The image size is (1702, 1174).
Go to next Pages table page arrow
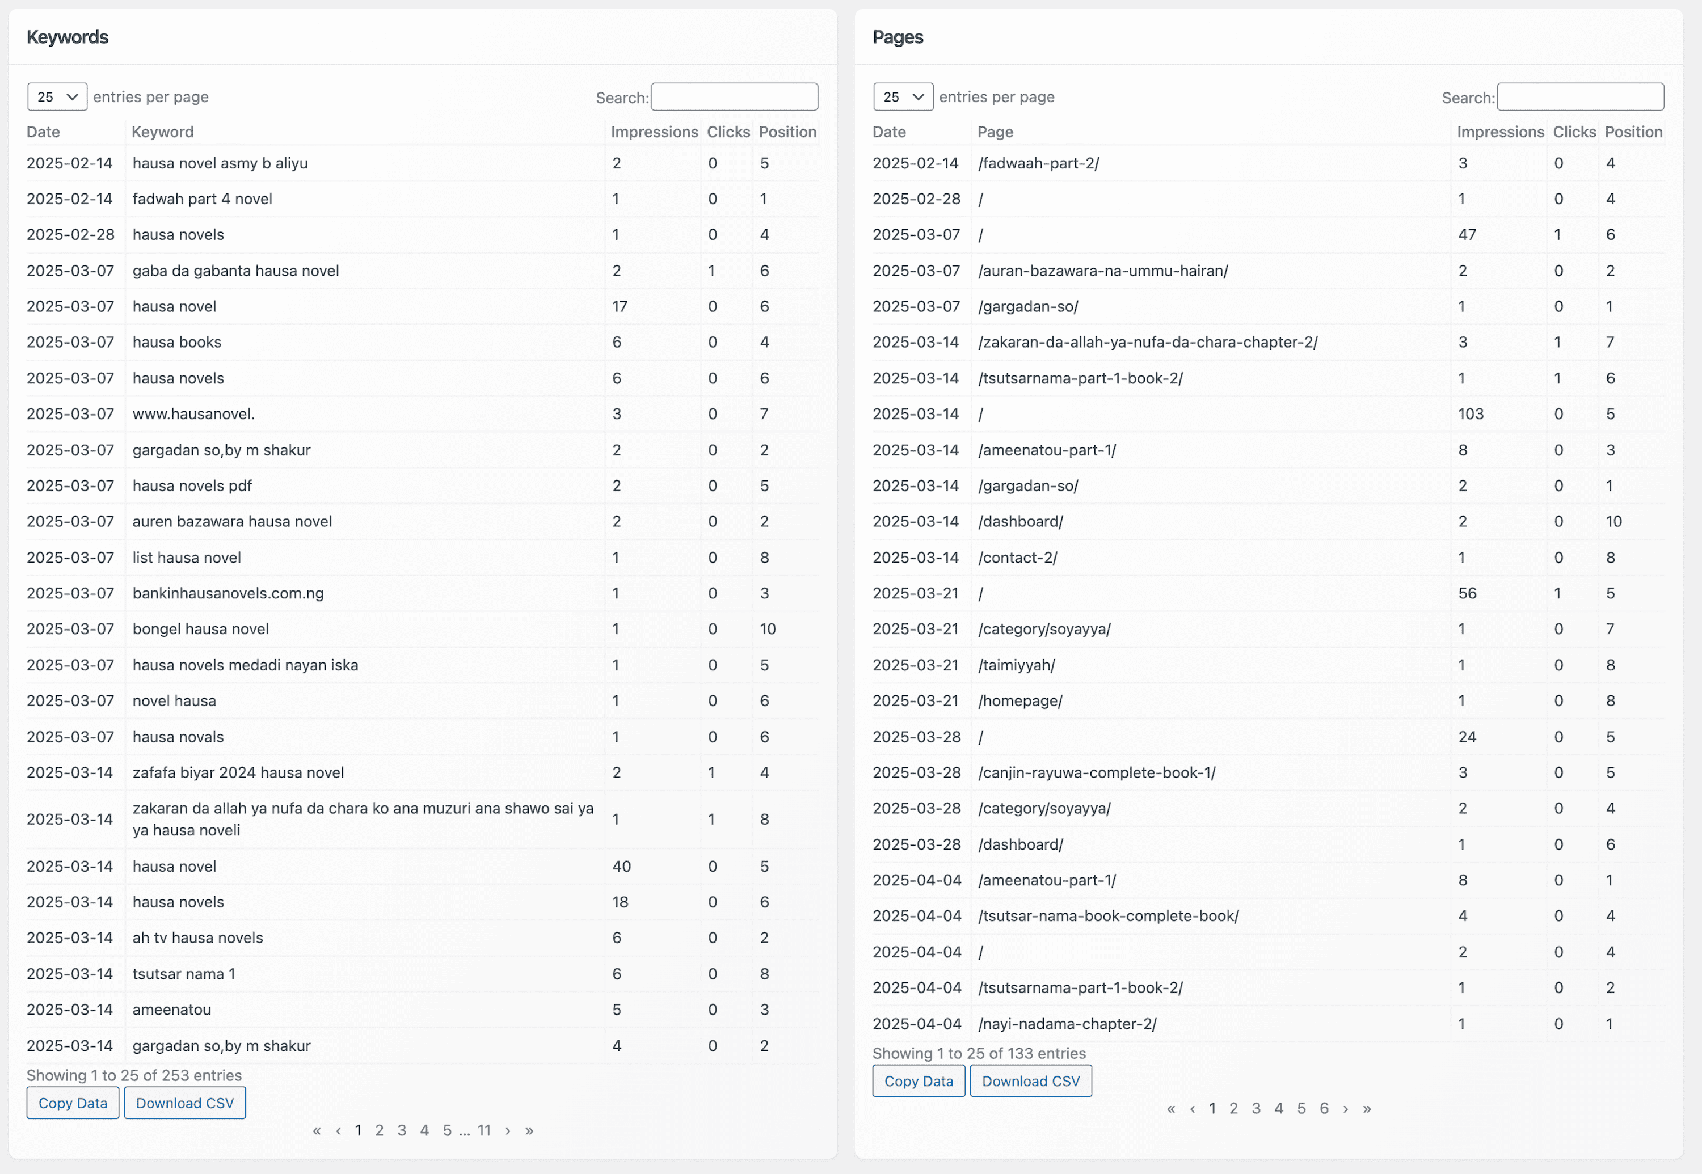click(x=1346, y=1109)
